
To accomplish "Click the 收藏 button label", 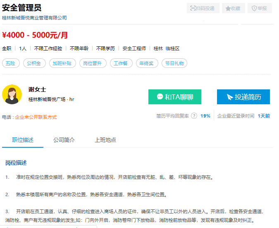I will 236,8.
